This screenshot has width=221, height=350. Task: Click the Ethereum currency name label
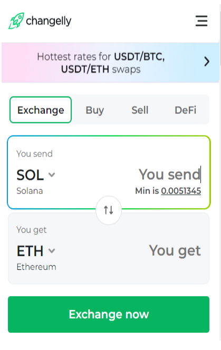(36, 267)
